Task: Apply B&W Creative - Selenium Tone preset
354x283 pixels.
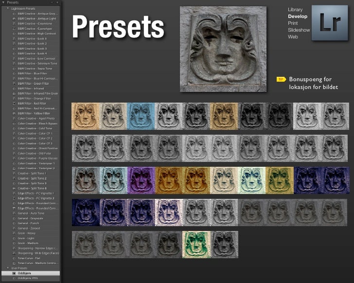Action: click(37, 63)
